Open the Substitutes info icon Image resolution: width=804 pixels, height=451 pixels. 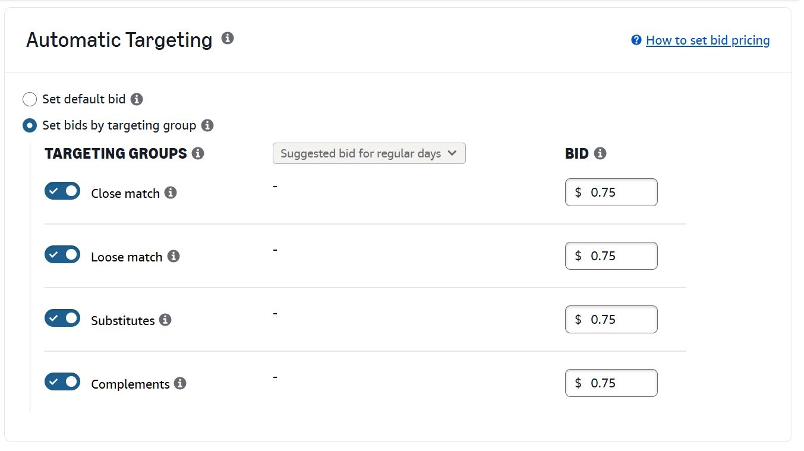coord(165,320)
